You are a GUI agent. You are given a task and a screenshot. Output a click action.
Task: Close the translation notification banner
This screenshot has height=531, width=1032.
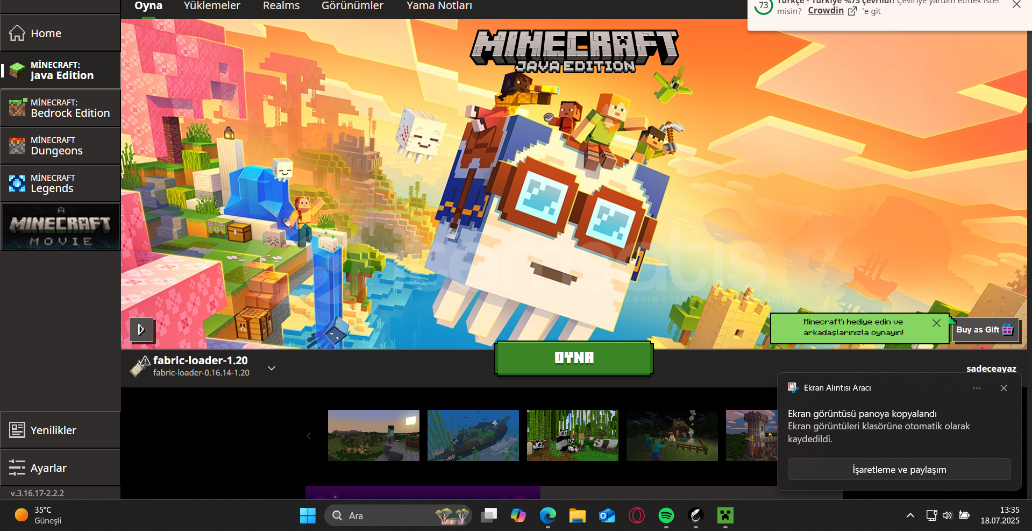pyautogui.click(x=1016, y=5)
